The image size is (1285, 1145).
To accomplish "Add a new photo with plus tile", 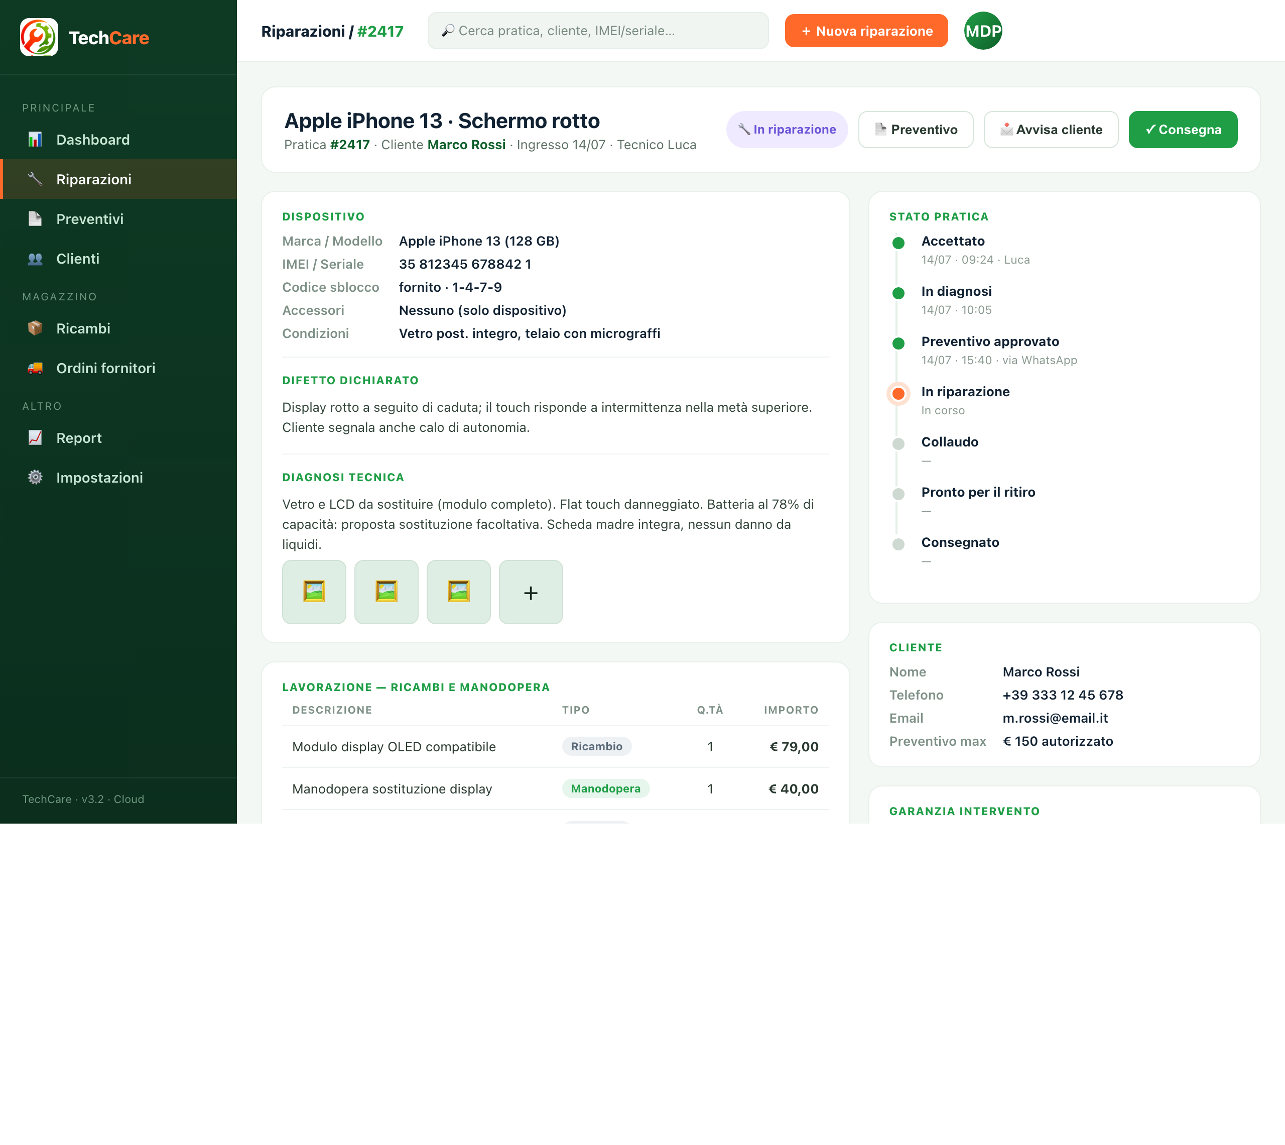I will (531, 592).
